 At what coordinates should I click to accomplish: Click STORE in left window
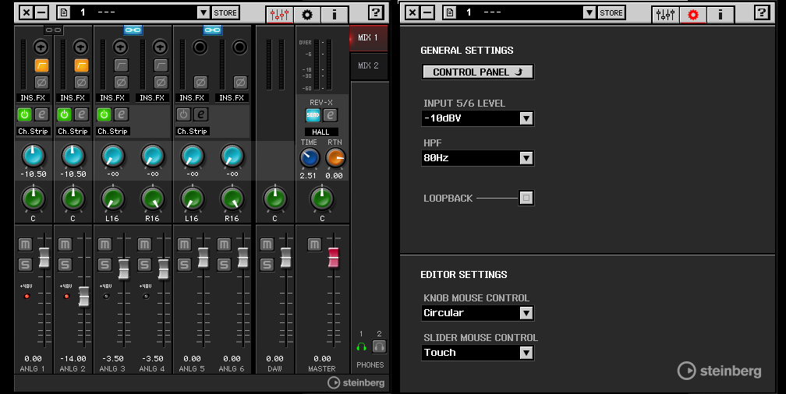[x=225, y=12]
